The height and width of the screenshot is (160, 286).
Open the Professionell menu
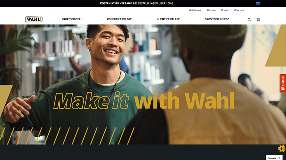click(72, 19)
